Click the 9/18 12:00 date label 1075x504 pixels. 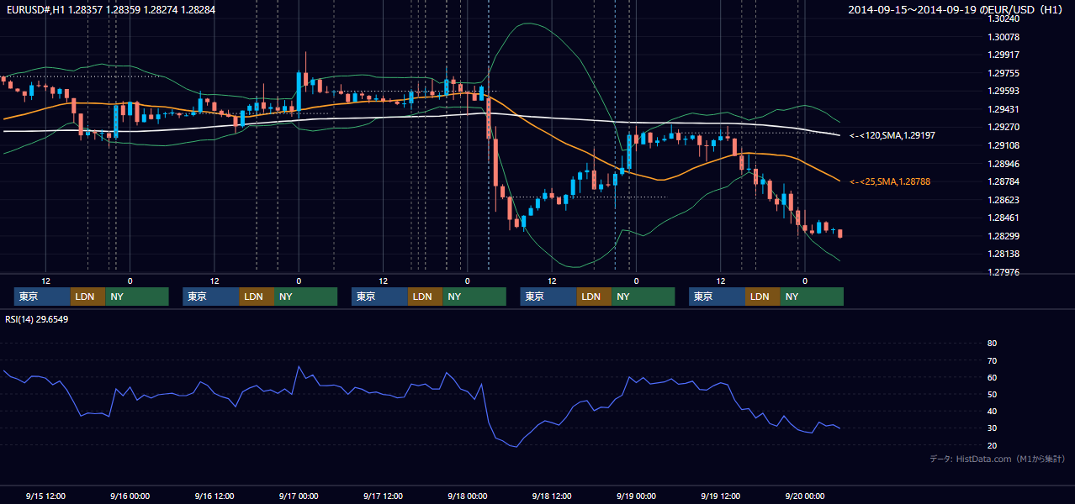click(552, 496)
